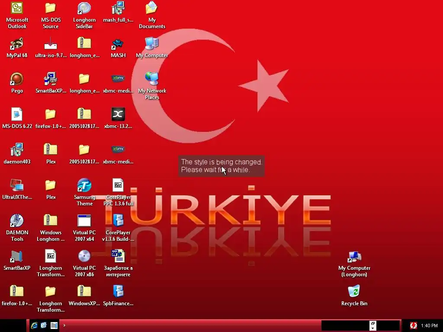Click the 'style is being changed' message box
The height and width of the screenshot is (332, 443).
point(221,166)
